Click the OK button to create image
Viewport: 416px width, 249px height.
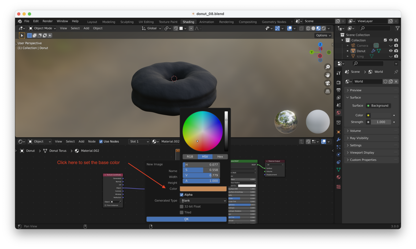point(186,219)
